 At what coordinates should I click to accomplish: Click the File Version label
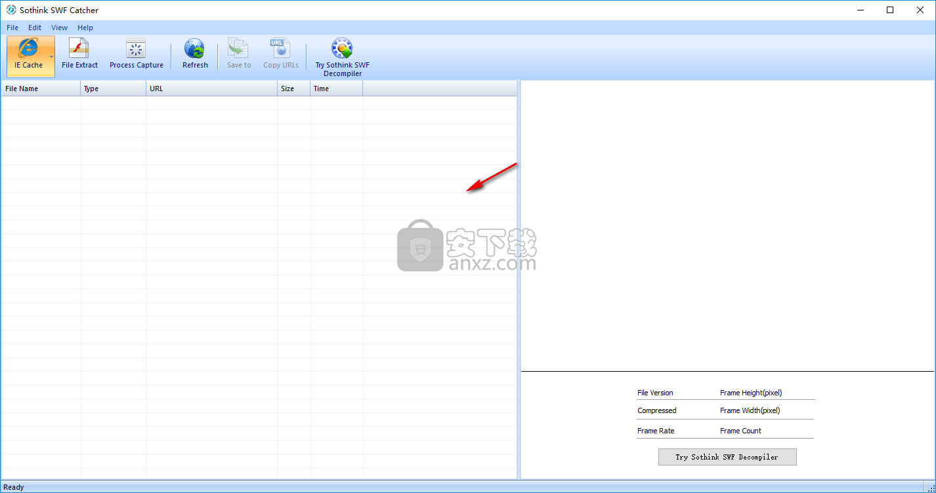[655, 393]
